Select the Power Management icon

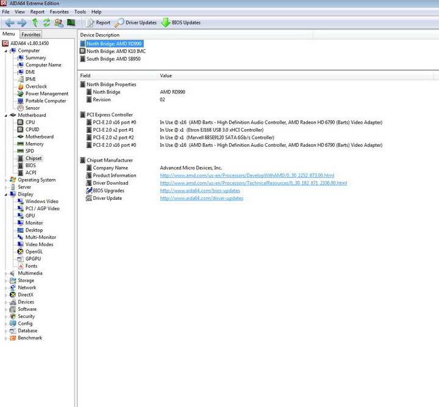pos(20,94)
